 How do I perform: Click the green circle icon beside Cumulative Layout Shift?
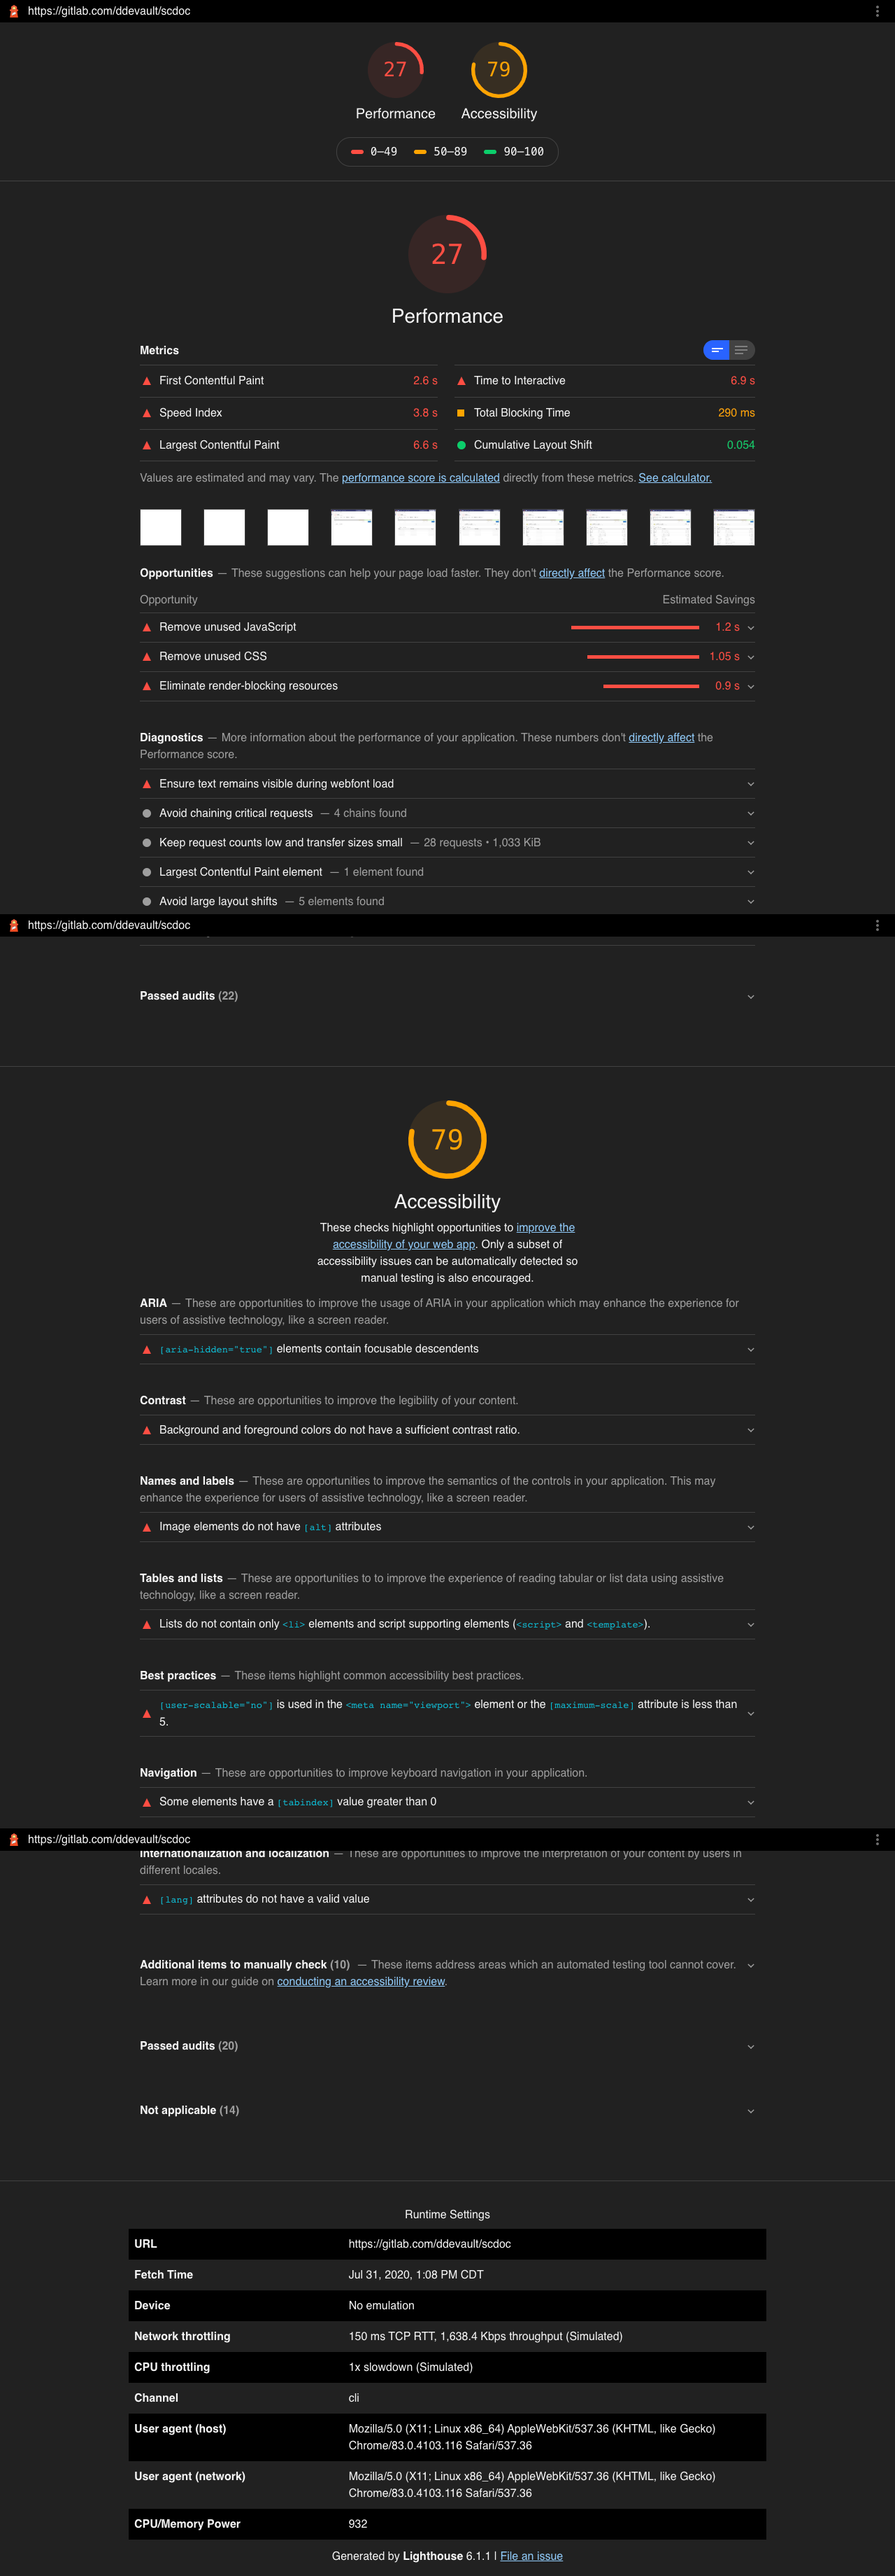[x=461, y=445]
